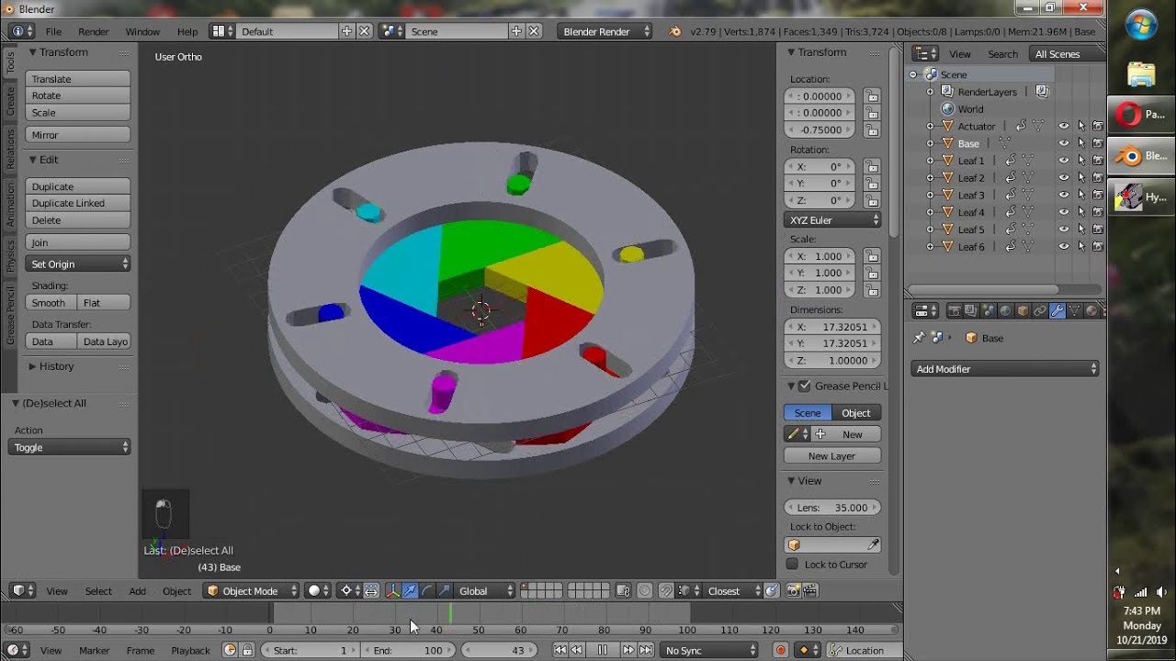Click the Translate button
The height and width of the screenshot is (661, 1176).
pos(78,79)
